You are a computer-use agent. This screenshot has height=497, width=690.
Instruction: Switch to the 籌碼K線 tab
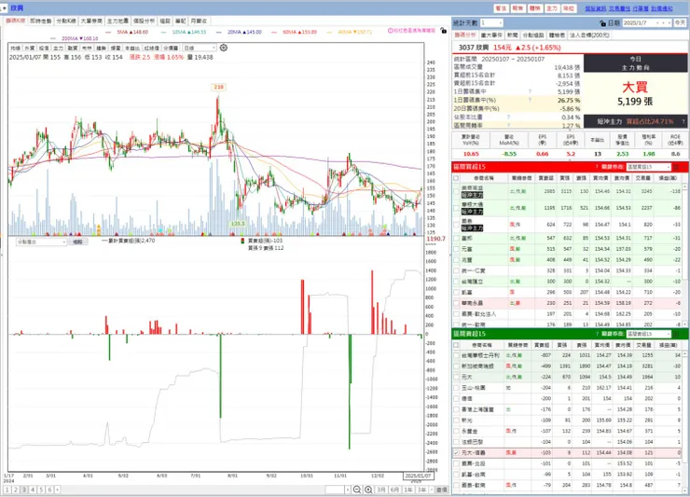[16, 21]
